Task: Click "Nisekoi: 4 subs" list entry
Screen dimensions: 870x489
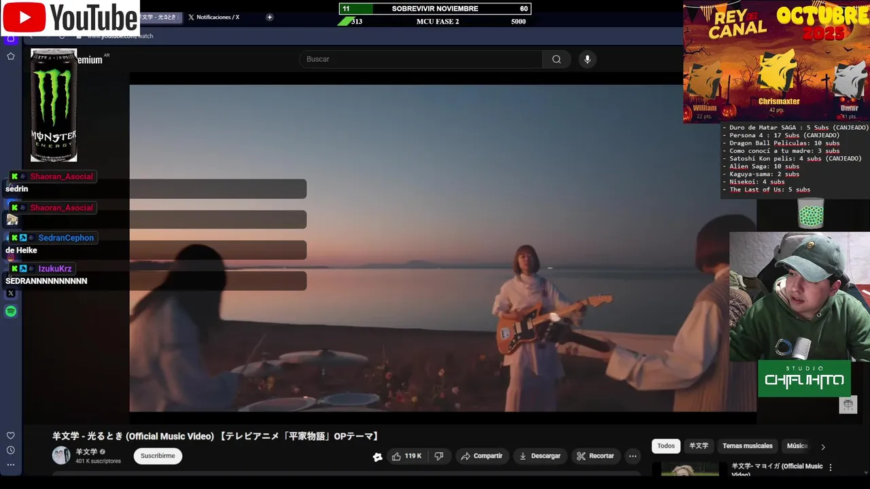Action: [753, 182]
